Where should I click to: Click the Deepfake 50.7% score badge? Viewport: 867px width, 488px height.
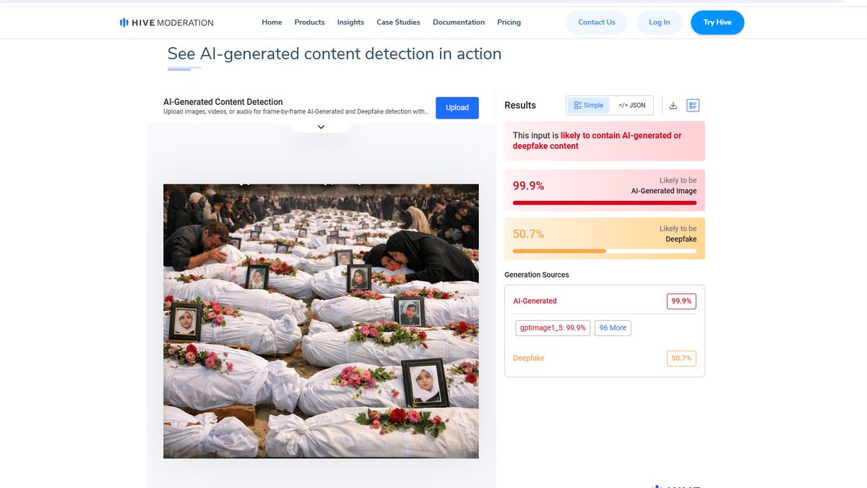681,358
